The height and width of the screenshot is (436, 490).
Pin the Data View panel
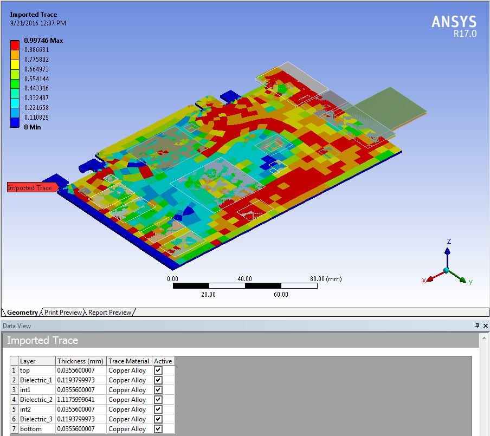477,326
